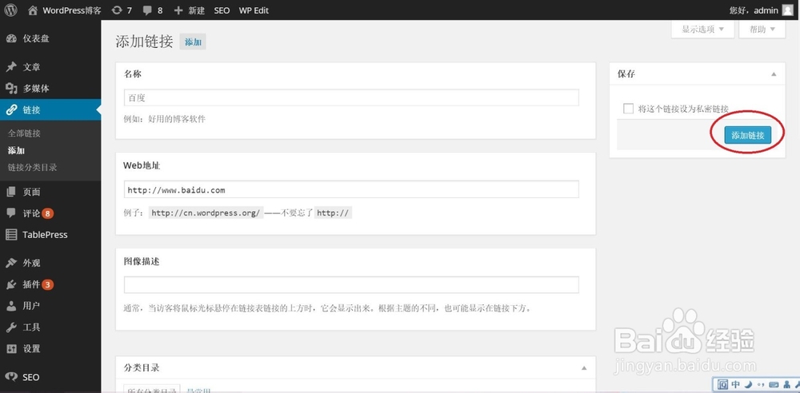This screenshot has height=393, width=800.
Task: Open the TablePress table icon
Action: [x=11, y=235]
